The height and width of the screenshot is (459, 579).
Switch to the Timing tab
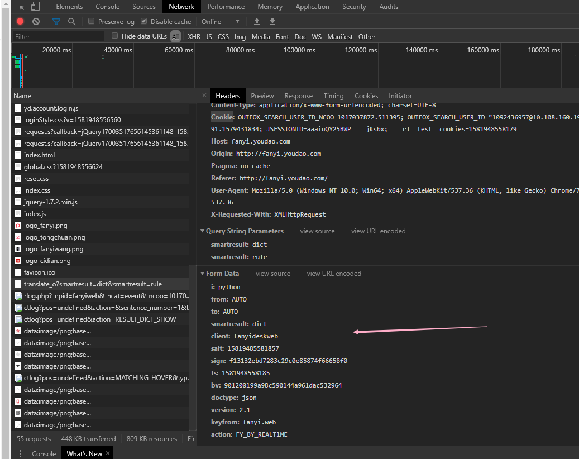pyautogui.click(x=333, y=95)
